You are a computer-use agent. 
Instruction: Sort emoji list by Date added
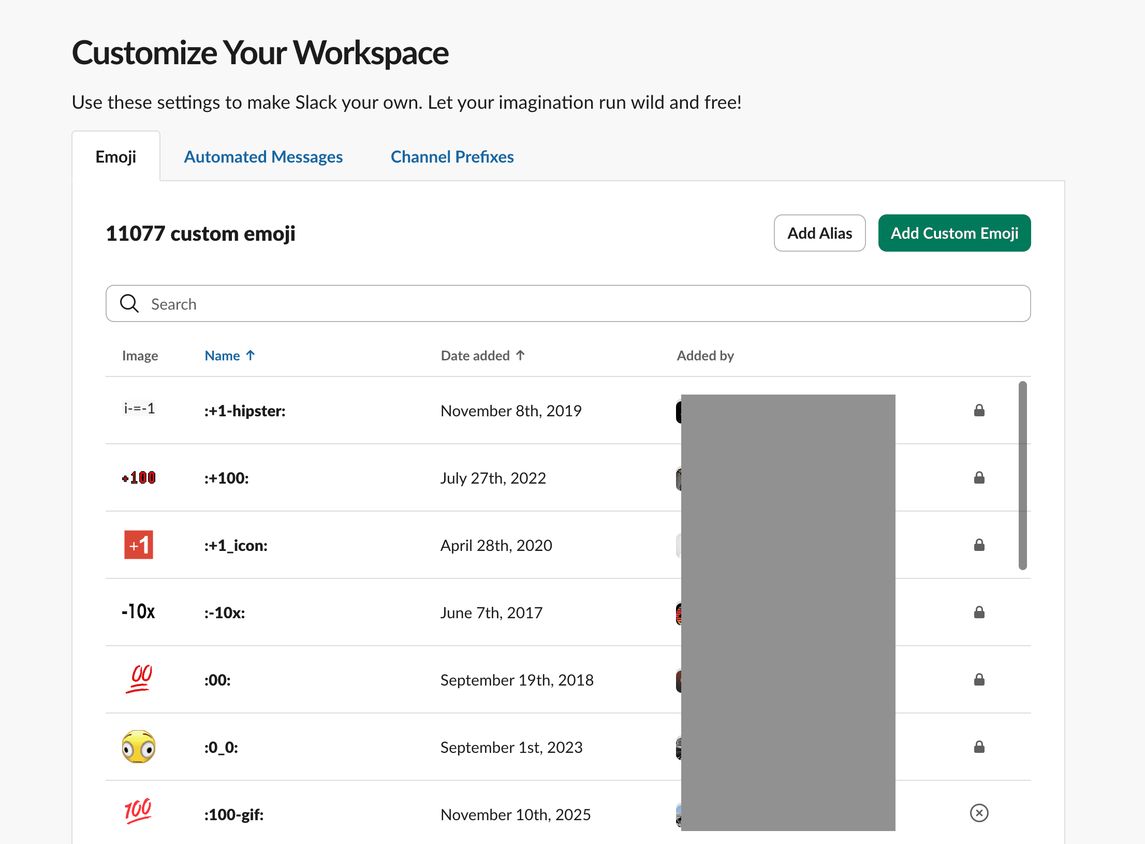click(483, 355)
